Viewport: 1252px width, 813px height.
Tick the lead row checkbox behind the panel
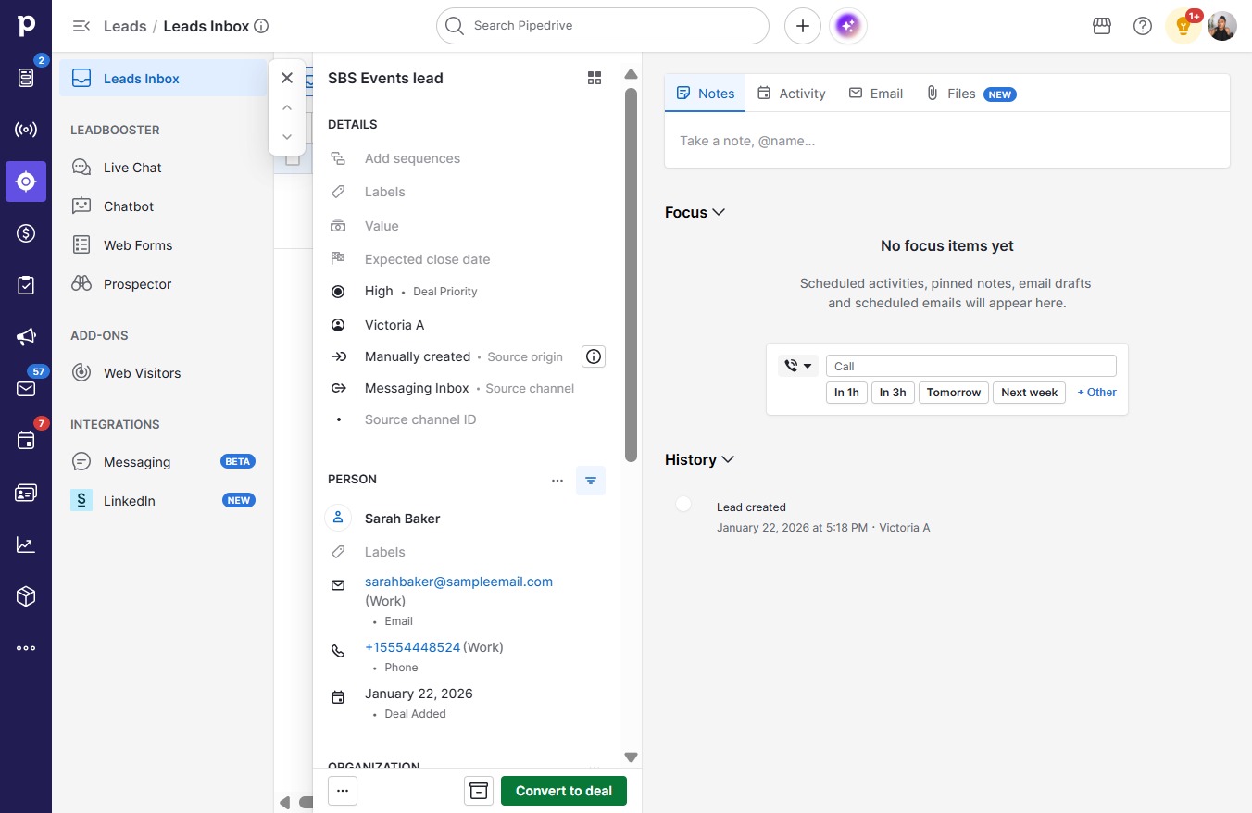[293, 159]
